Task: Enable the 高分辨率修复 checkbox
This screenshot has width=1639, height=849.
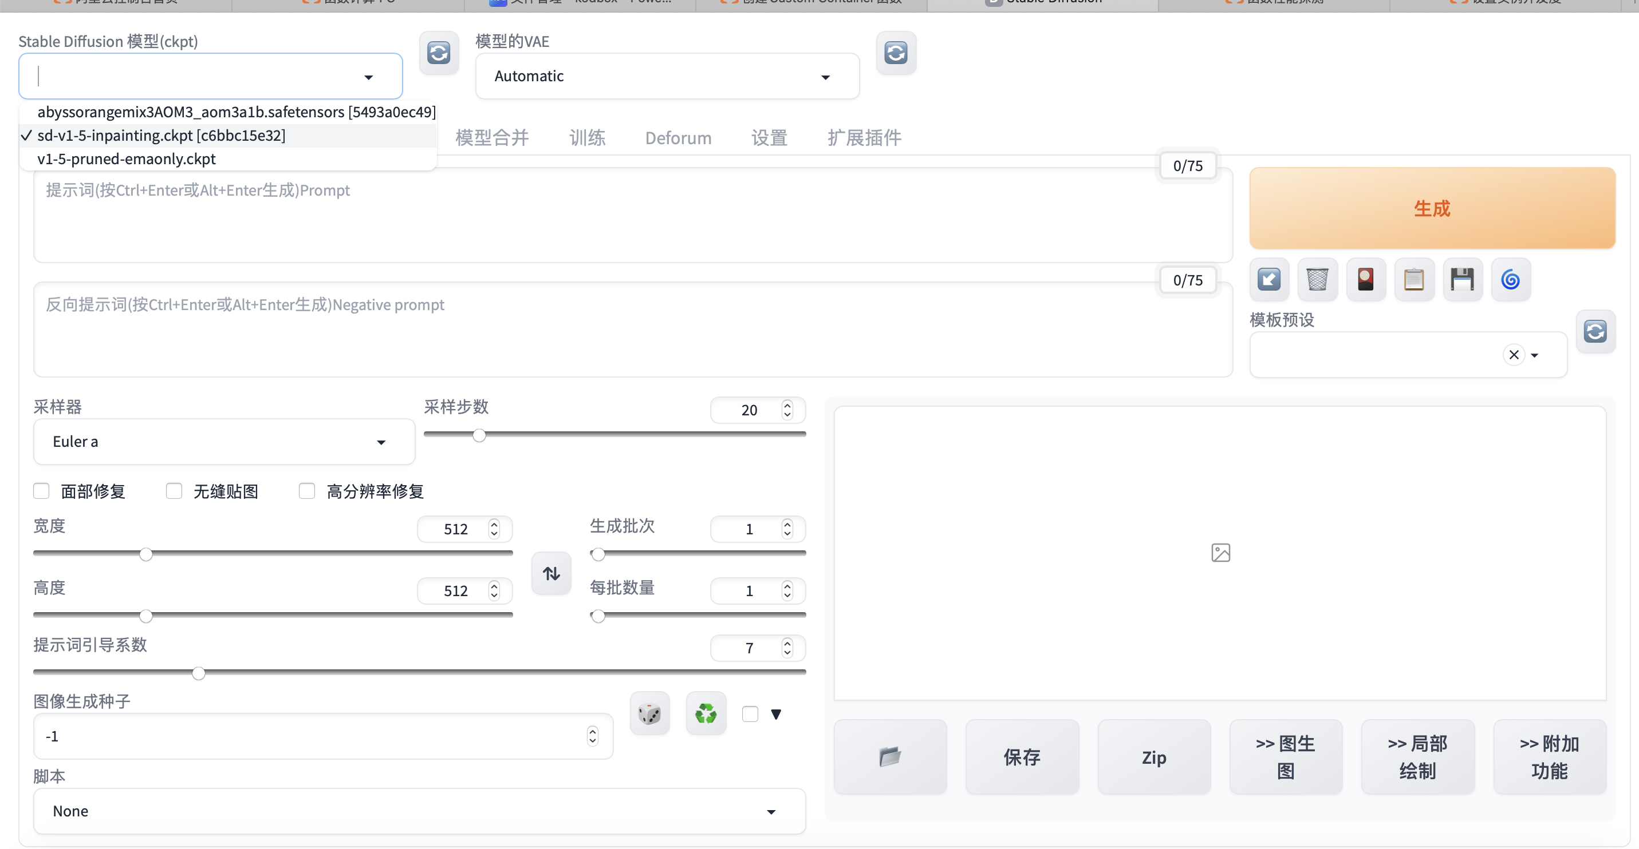Action: pyautogui.click(x=307, y=491)
